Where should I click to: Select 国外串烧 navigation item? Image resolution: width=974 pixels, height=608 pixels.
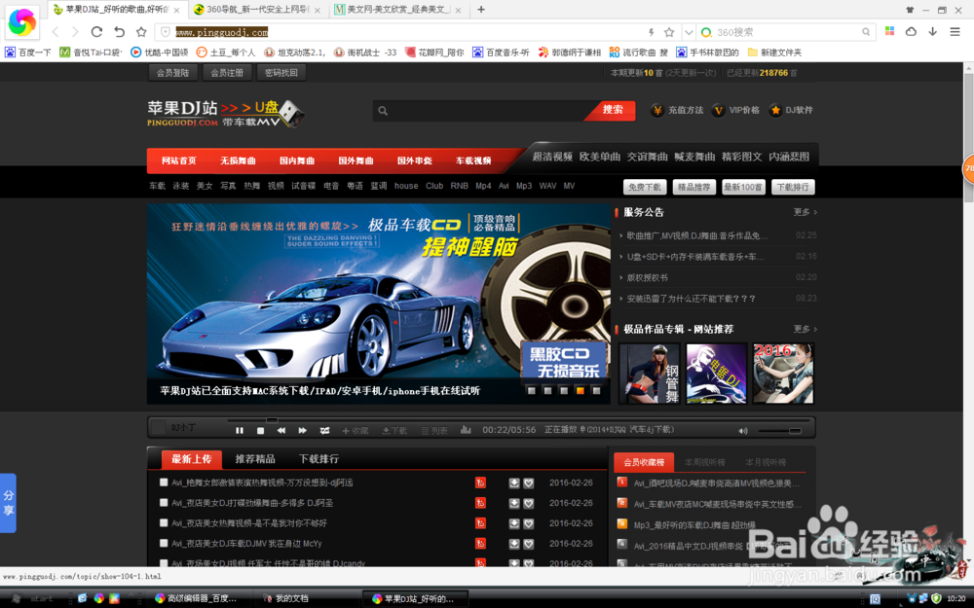click(x=414, y=161)
